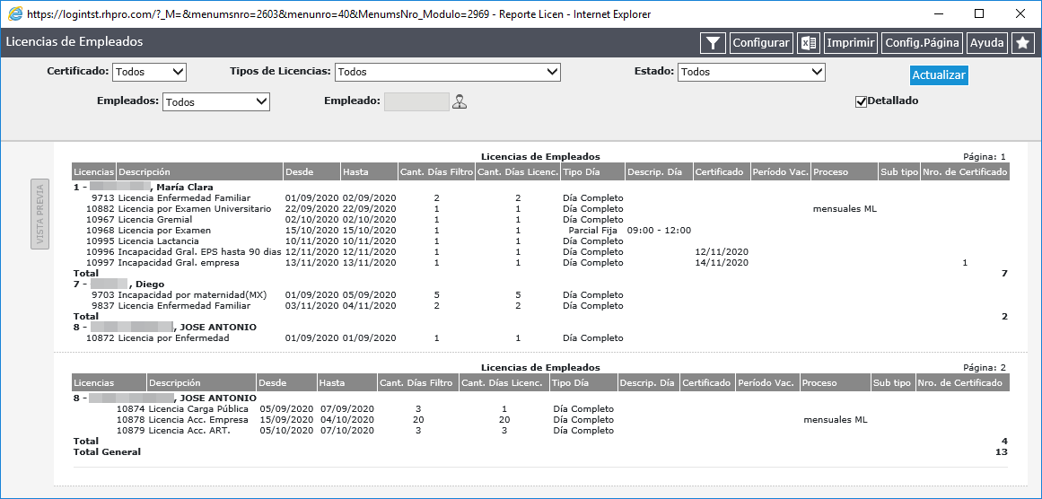The width and height of the screenshot is (1042, 499).
Task: Click page 1 Desde column header
Action: pyautogui.click(x=311, y=171)
